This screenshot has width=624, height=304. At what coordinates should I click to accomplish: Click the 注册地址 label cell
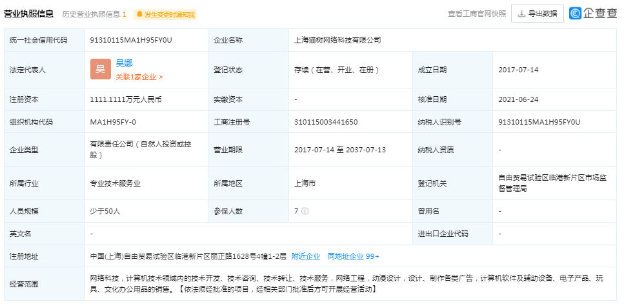pos(45,256)
